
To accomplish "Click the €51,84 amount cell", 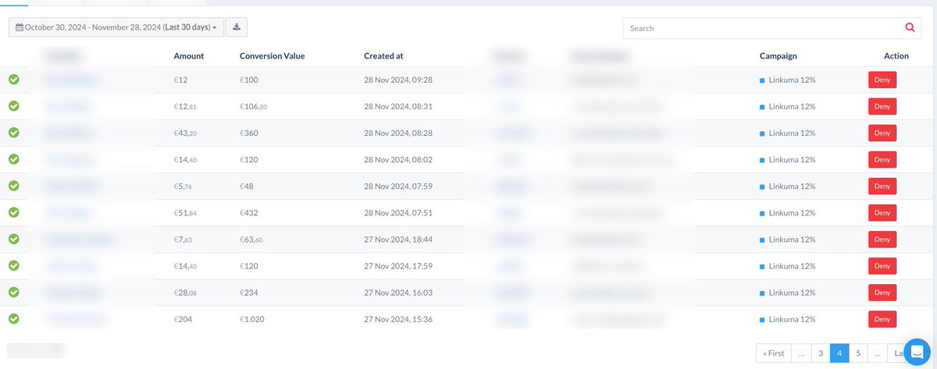I will (185, 212).
